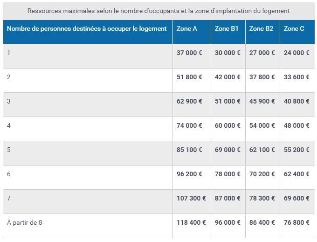The width and height of the screenshot is (317, 242).
Task: Click the row label for 4 persons
Action: pos(9,125)
